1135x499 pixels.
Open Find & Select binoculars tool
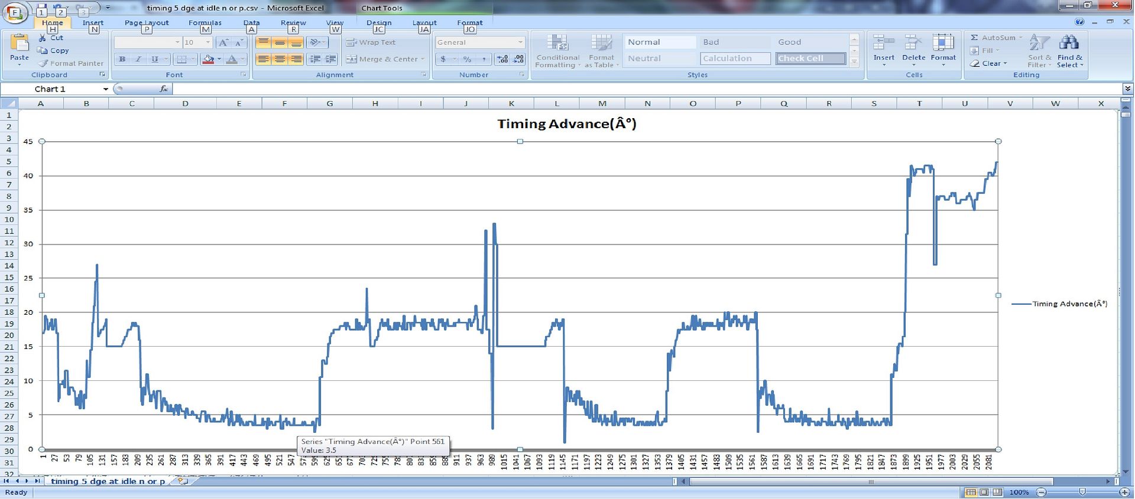pos(1069,43)
